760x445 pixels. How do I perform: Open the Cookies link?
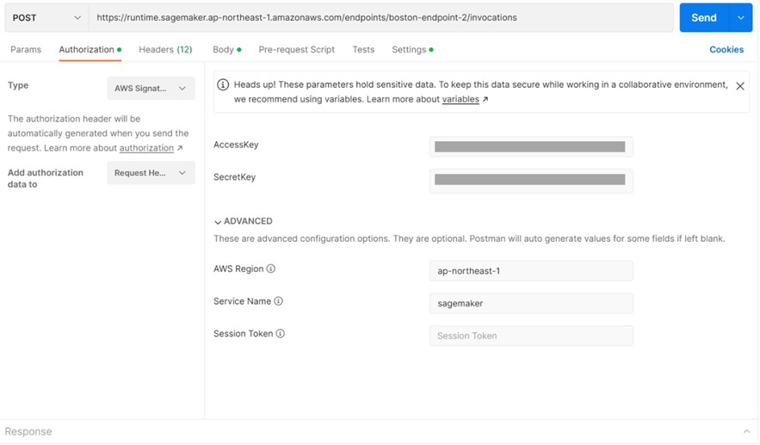[x=726, y=50]
